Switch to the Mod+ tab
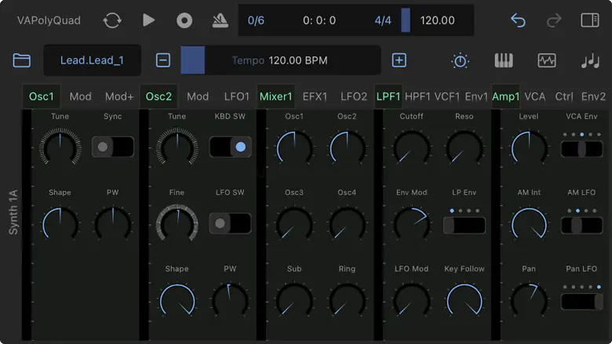This screenshot has width=612, height=344. click(x=119, y=96)
